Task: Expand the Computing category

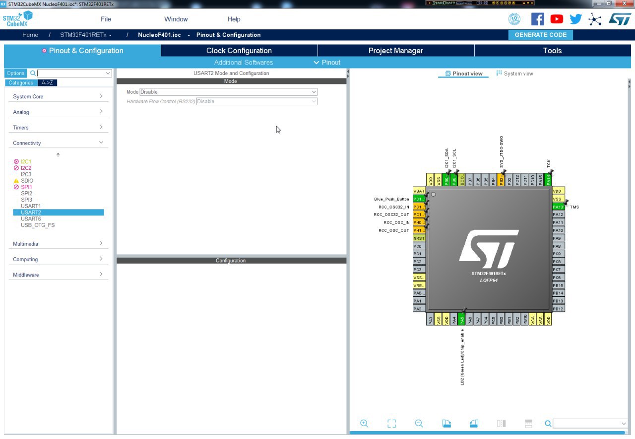Action: pyautogui.click(x=58, y=259)
